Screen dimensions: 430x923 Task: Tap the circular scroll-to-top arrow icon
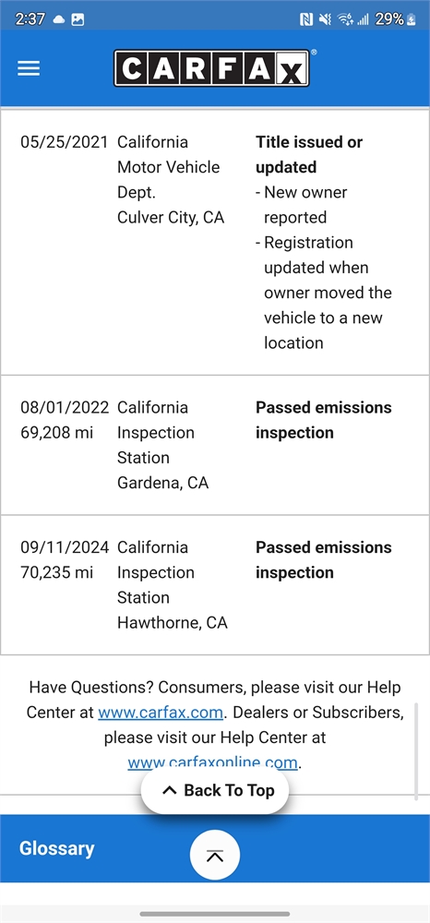click(x=215, y=856)
